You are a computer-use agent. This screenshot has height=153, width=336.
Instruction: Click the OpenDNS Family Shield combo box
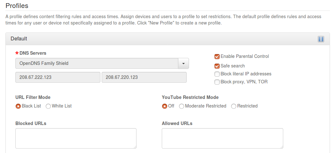tap(97, 63)
